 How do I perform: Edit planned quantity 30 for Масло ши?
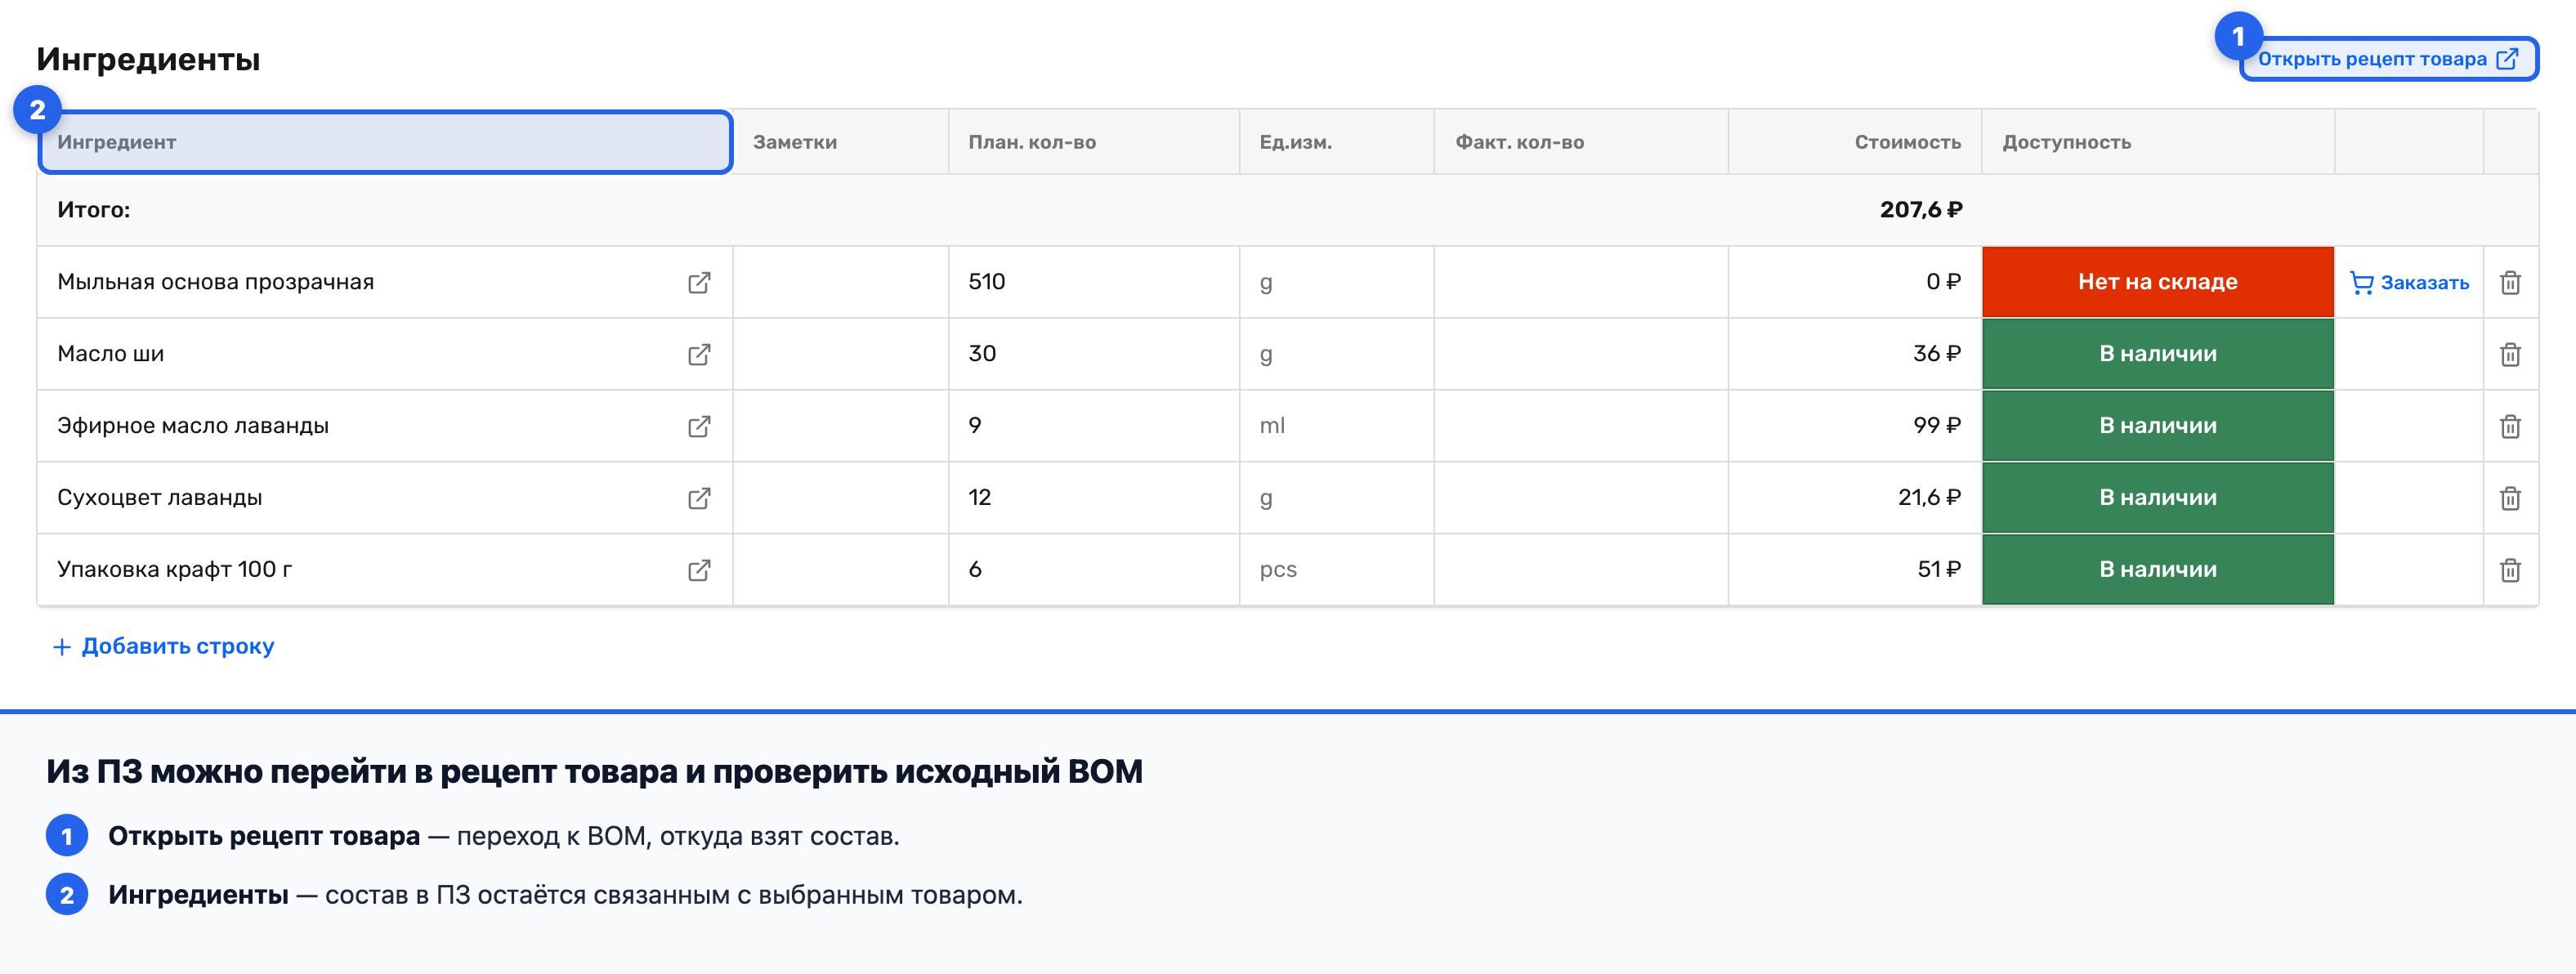(x=1094, y=354)
